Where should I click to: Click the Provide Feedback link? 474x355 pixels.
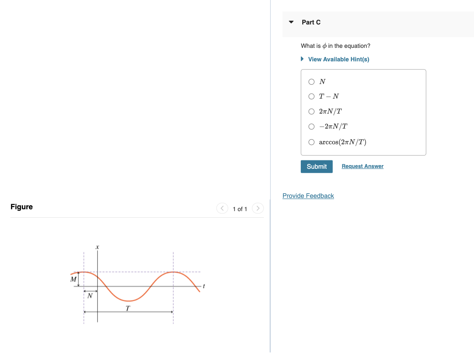pyautogui.click(x=308, y=196)
